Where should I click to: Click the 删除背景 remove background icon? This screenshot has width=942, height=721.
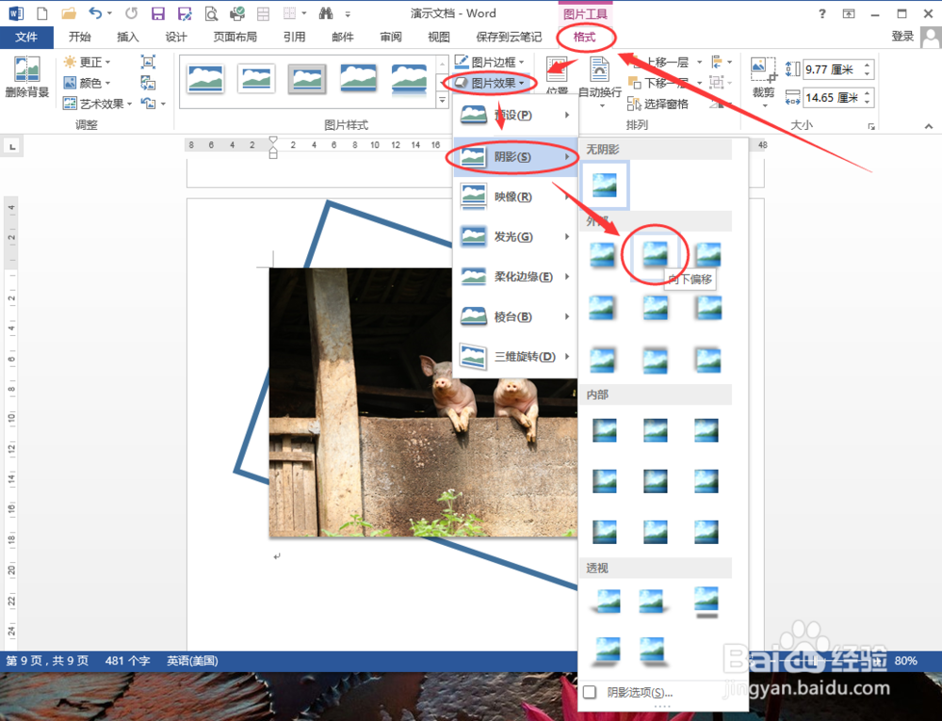pyautogui.click(x=27, y=76)
